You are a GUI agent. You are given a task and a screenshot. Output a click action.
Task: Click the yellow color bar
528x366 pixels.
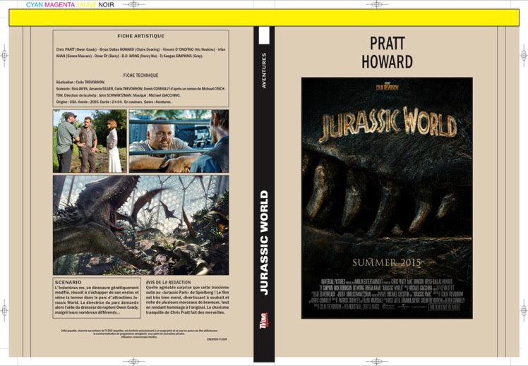click(x=264, y=18)
